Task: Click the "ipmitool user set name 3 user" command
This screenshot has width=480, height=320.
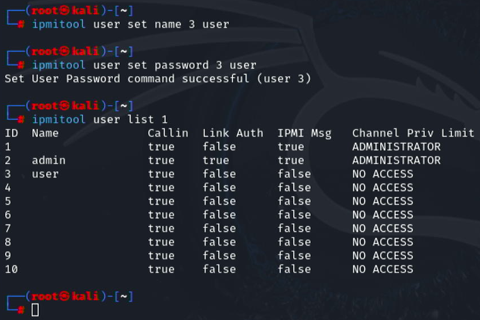Action: point(131,24)
